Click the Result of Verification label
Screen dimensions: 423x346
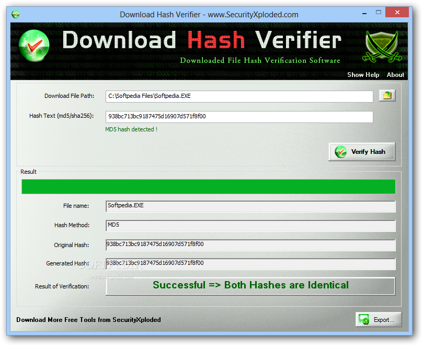[x=62, y=286]
